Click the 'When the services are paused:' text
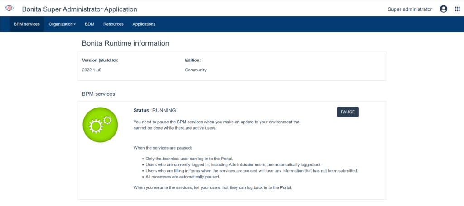Image resolution: width=464 pixels, height=206 pixels. pos(163,148)
